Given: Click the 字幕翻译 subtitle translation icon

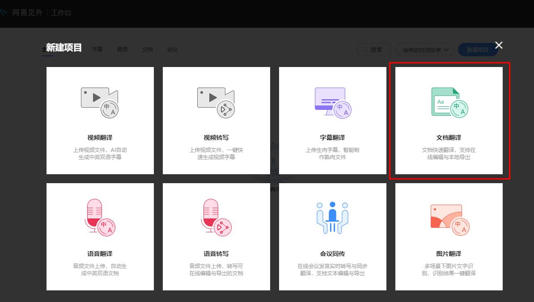Looking at the screenshot, I should 332,102.
